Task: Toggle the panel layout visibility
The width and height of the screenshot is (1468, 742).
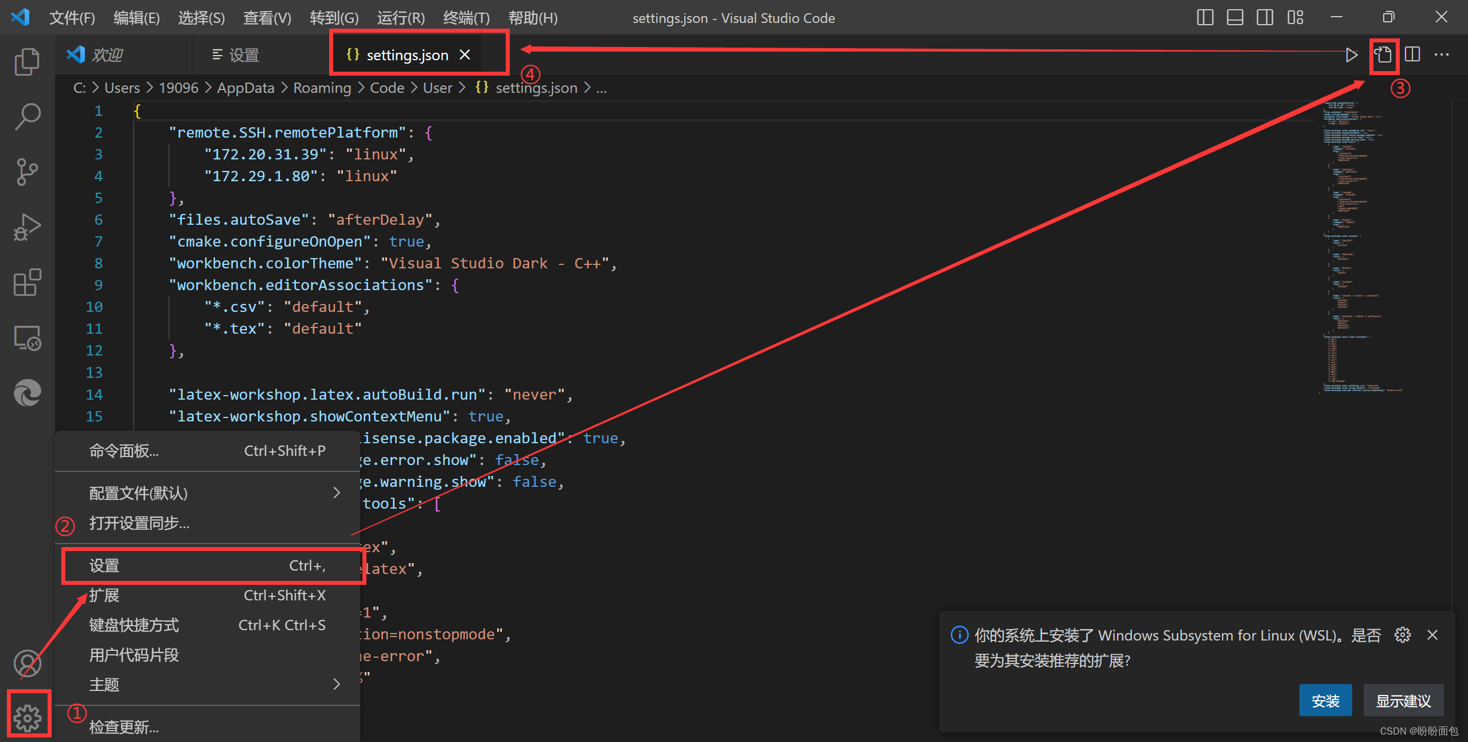Action: pos(1235,17)
